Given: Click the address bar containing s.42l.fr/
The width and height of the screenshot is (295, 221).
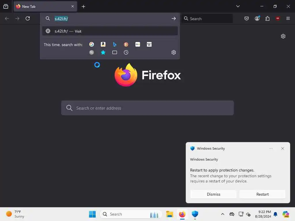Looking at the screenshot, I should pos(110,19).
